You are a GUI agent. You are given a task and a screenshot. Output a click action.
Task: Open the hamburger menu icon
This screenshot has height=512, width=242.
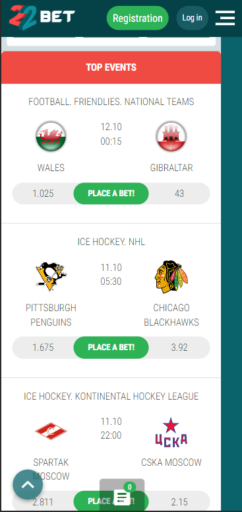[x=225, y=18]
